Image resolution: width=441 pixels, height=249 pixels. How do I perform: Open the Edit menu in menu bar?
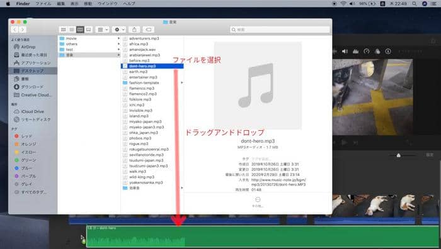pos(60,4)
